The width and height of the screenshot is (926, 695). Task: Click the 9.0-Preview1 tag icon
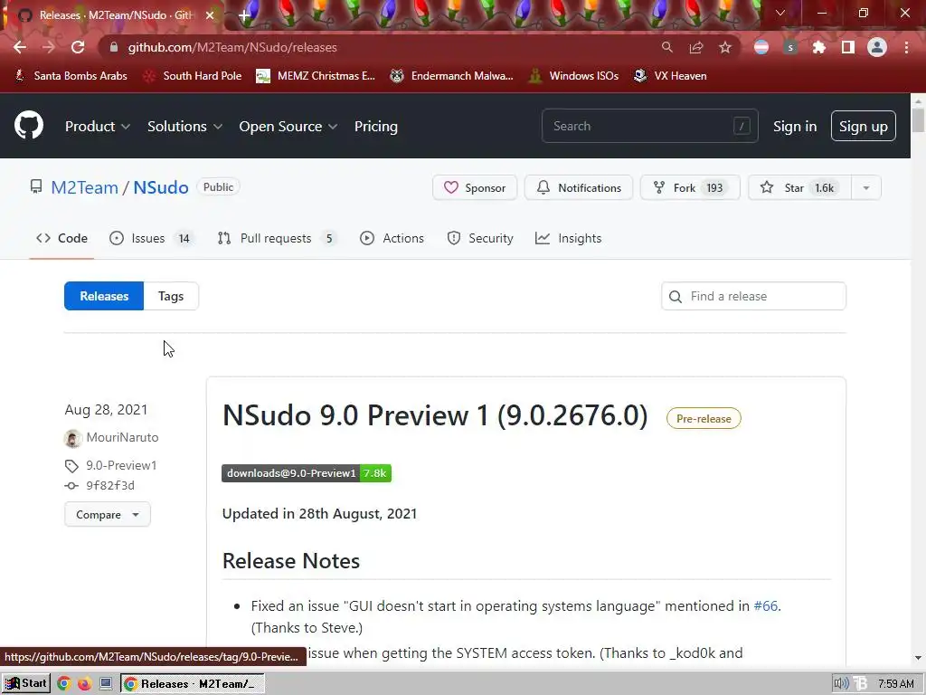pos(71,466)
